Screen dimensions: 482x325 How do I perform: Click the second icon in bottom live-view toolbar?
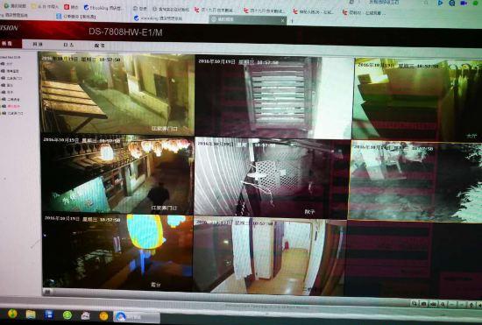(424, 304)
